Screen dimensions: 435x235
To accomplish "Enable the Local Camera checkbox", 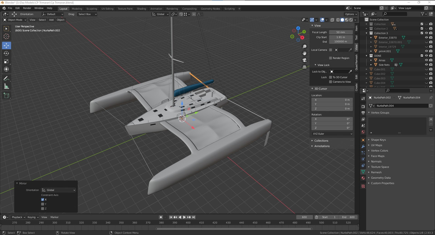I will point(330,50).
